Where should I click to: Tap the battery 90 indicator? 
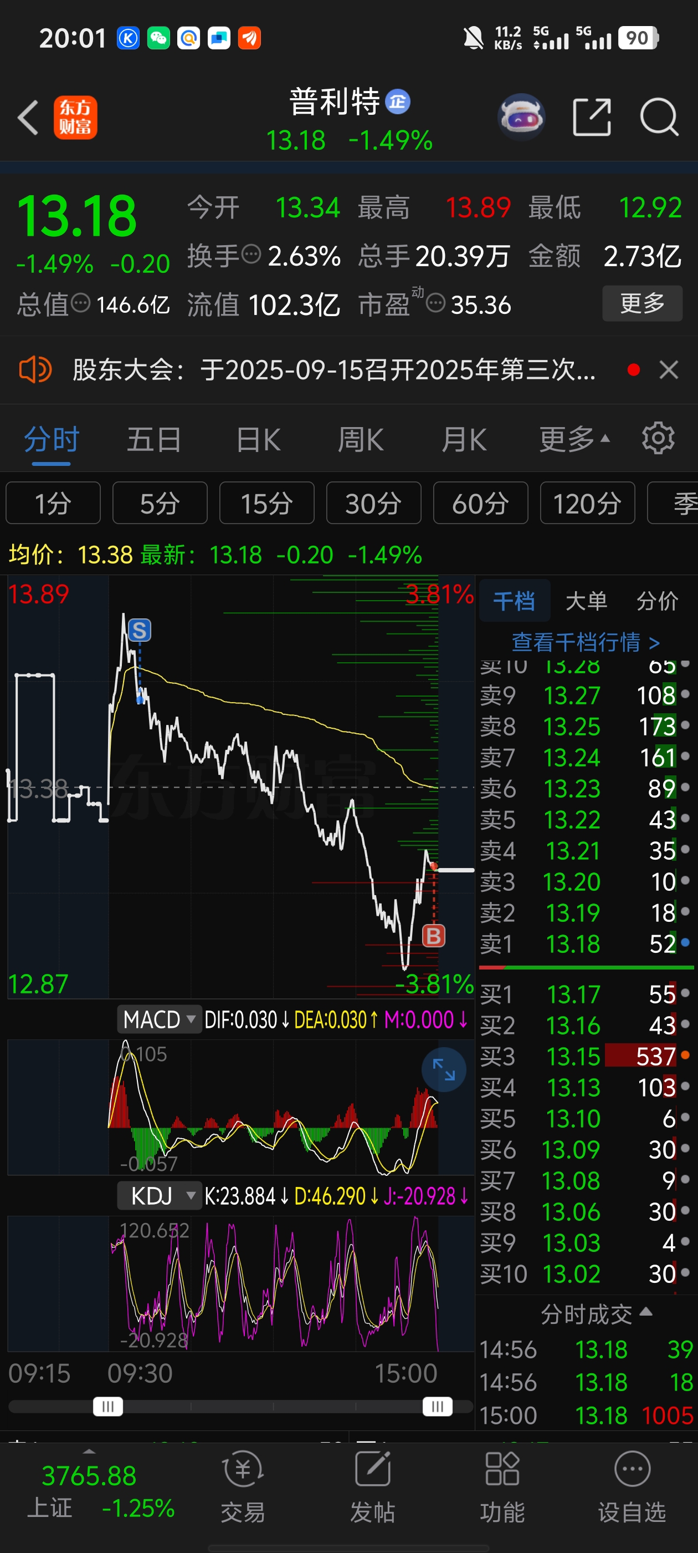point(638,38)
